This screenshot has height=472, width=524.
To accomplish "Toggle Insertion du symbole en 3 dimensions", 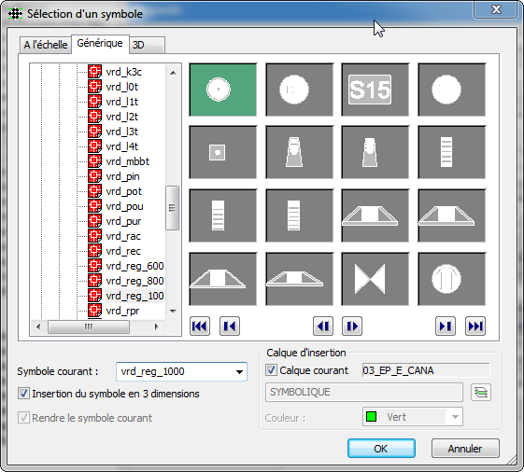I will tap(23, 394).
